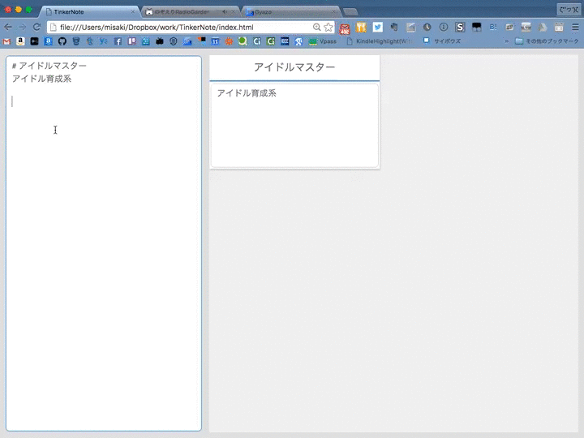
Task: Open the Vpass bookmark
Action: (x=323, y=41)
